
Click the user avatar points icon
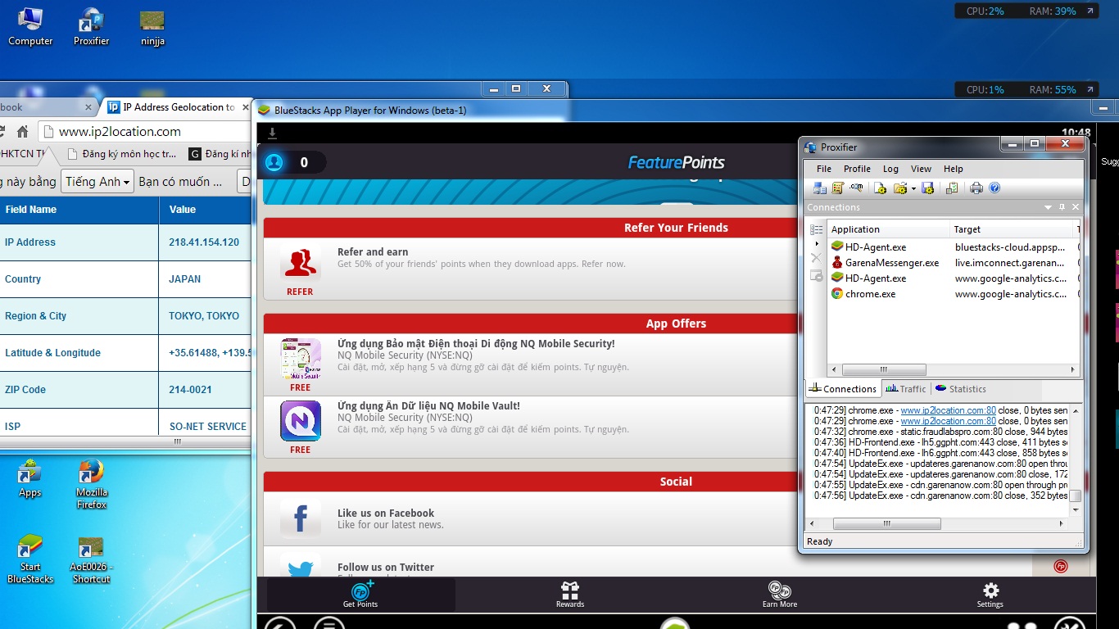274,162
